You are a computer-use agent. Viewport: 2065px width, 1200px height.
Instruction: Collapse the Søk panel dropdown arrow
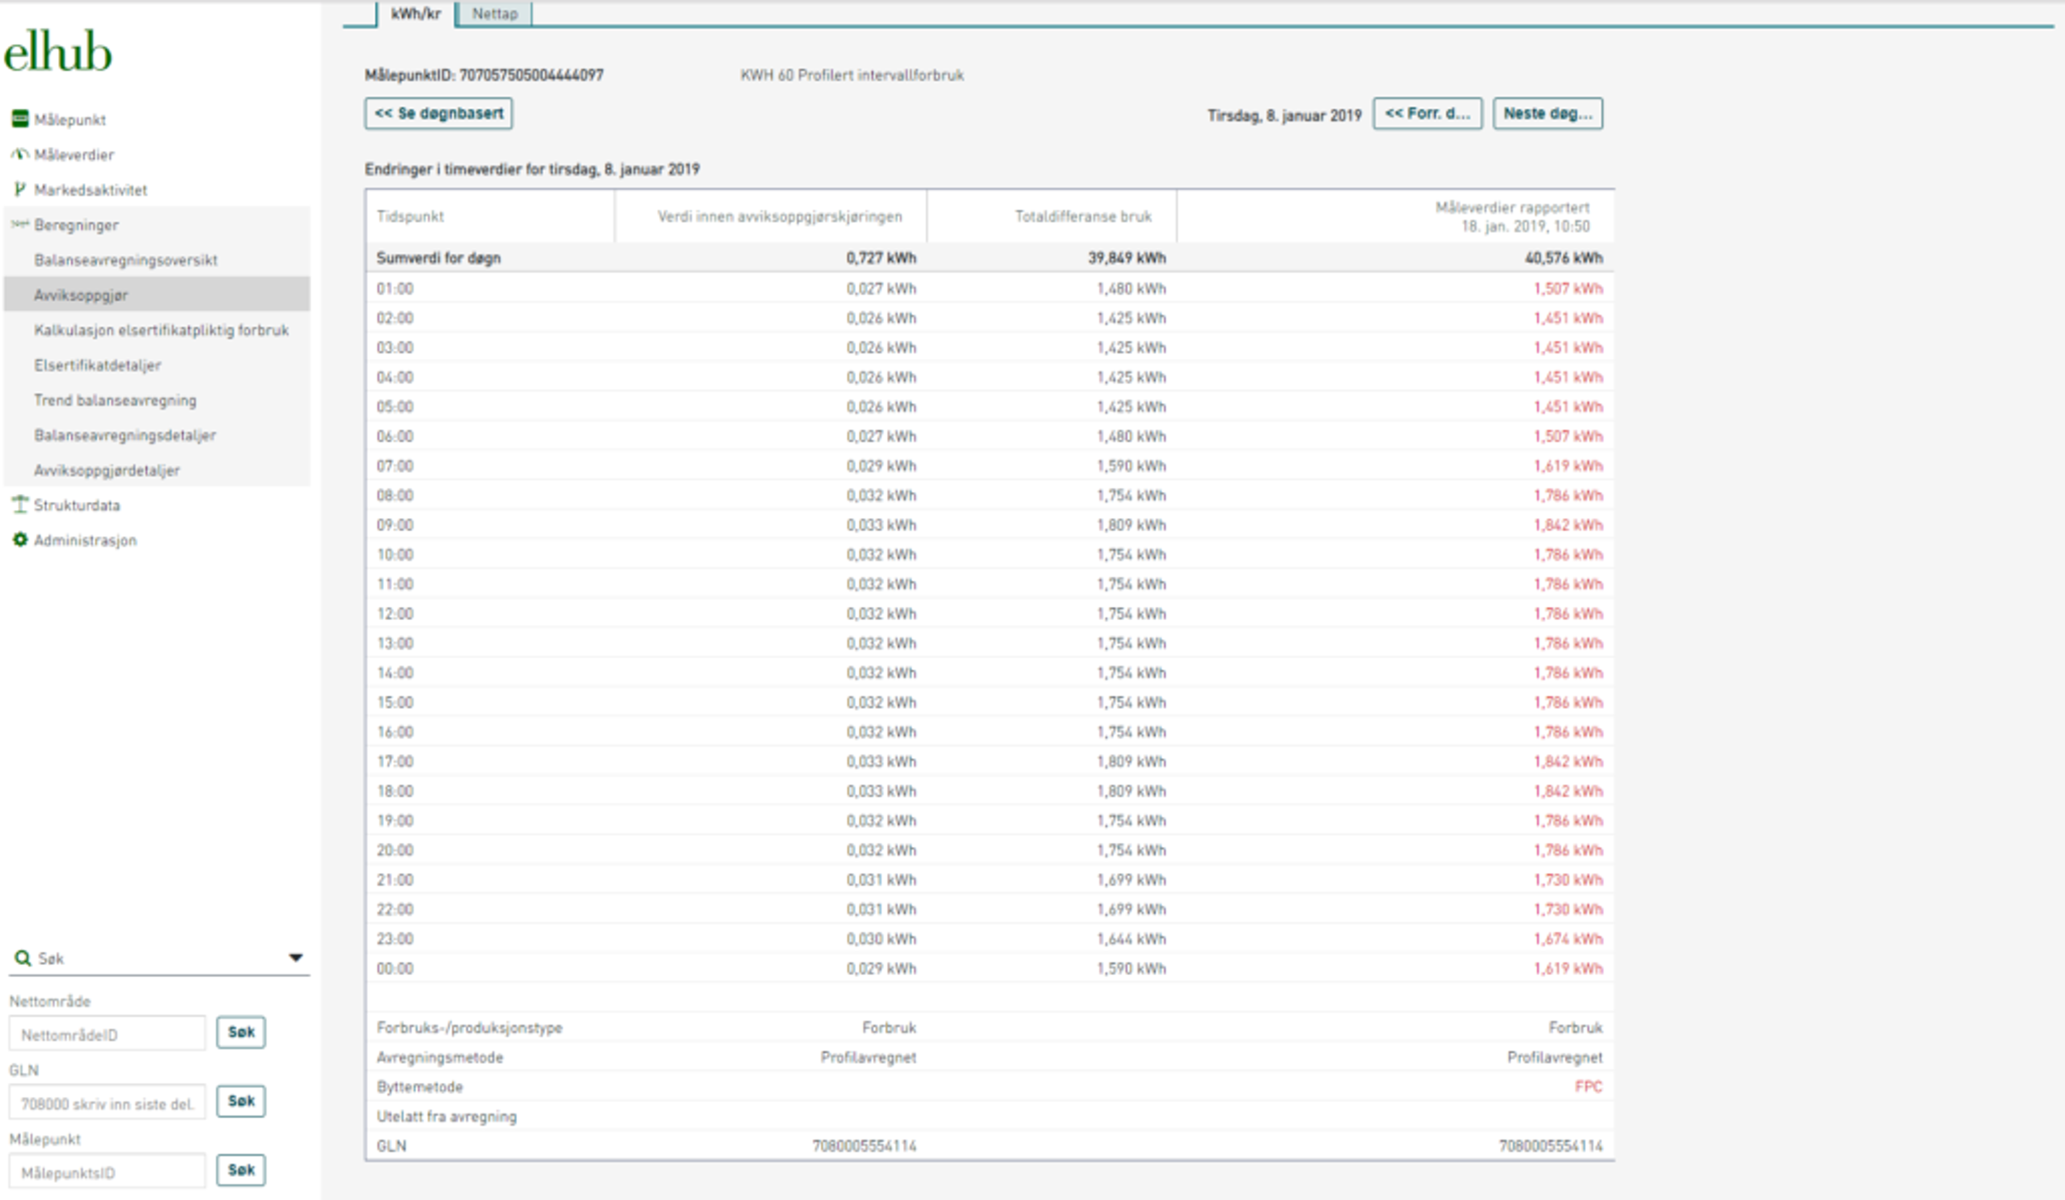tap(296, 957)
